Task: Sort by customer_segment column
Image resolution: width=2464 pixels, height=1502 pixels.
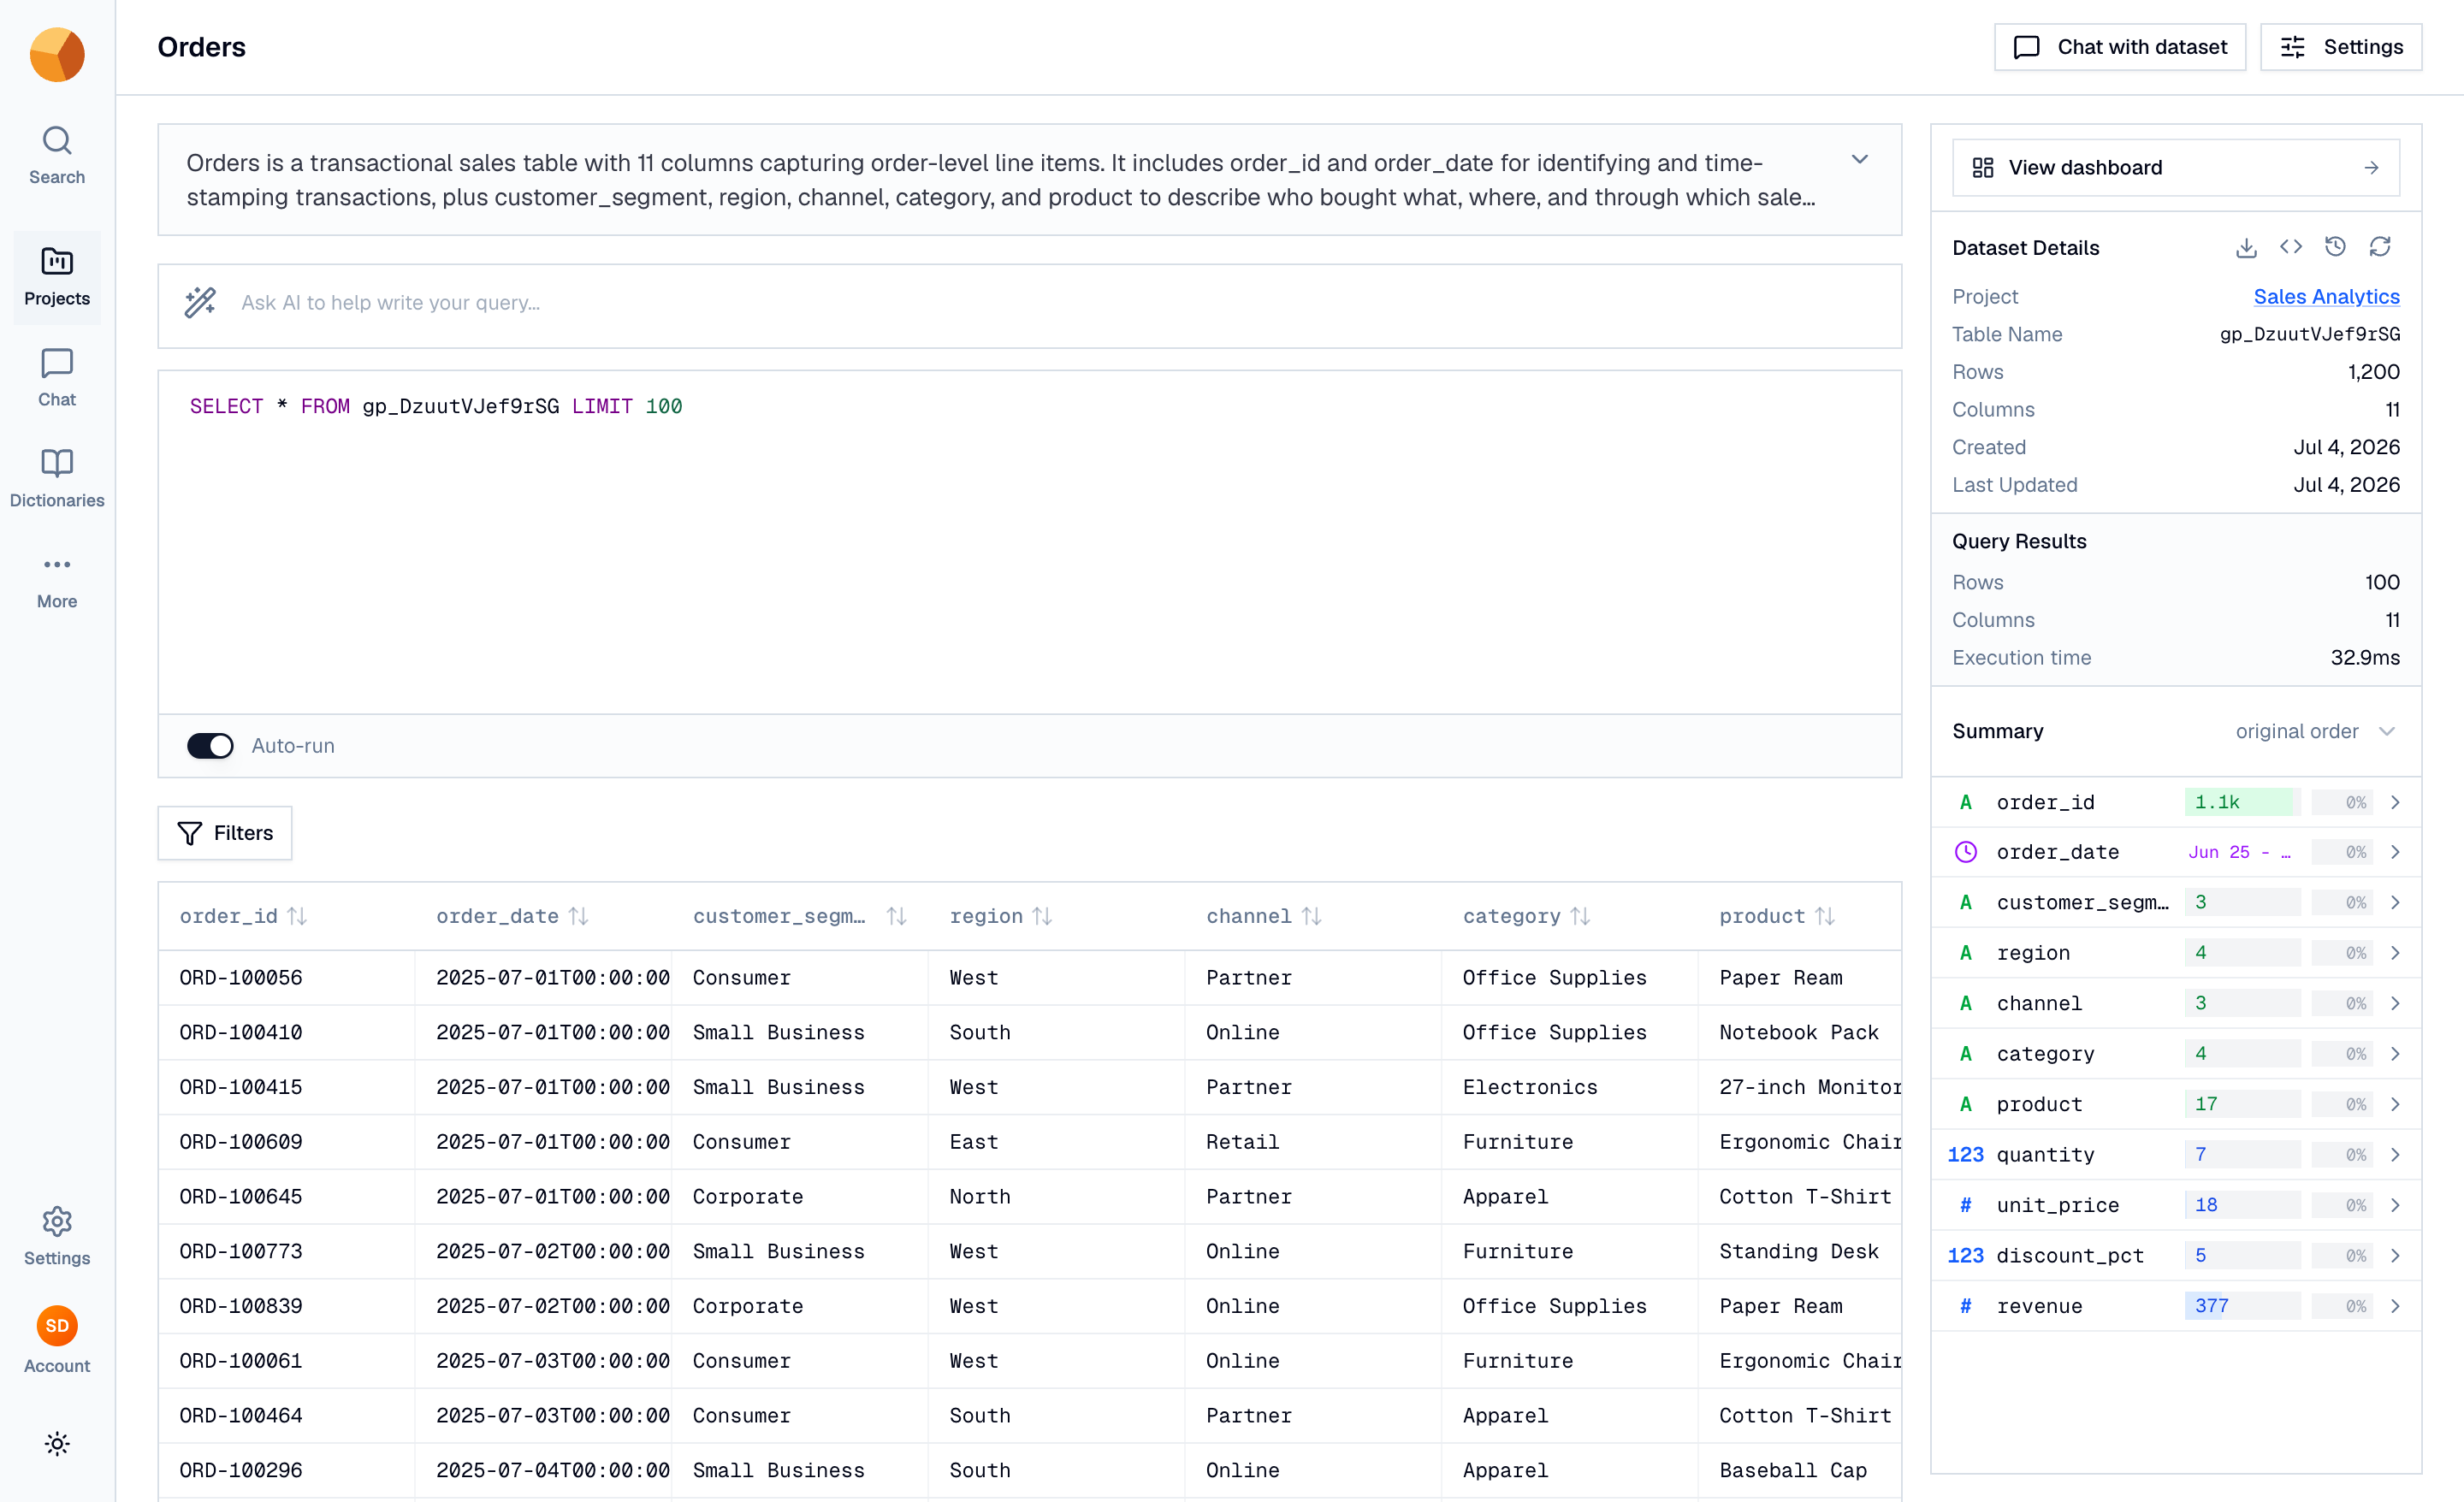Action: tap(896, 916)
